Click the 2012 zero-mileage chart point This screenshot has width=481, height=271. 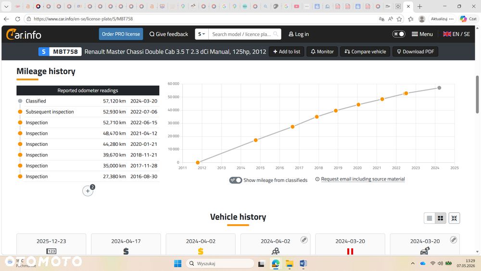198,162
